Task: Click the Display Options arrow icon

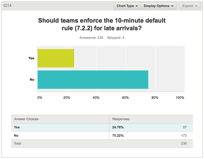Action: [172, 6]
